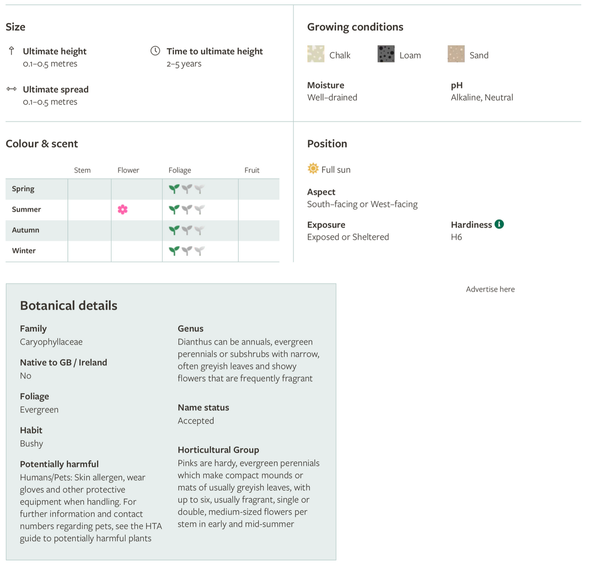
Task: Click the Foliage column header
Action: pos(180,170)
